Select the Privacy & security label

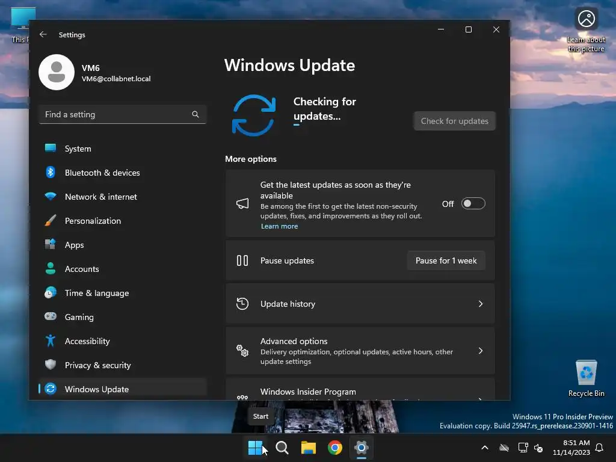click(x=98, y=365)
